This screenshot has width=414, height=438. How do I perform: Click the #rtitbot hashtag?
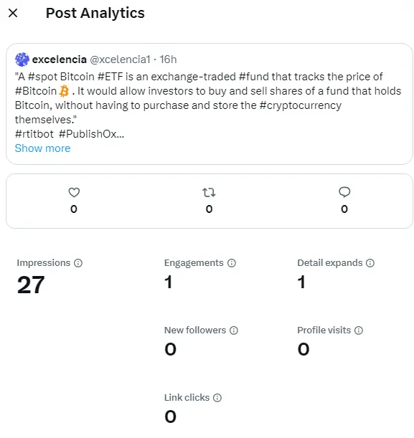click(34, 134)
